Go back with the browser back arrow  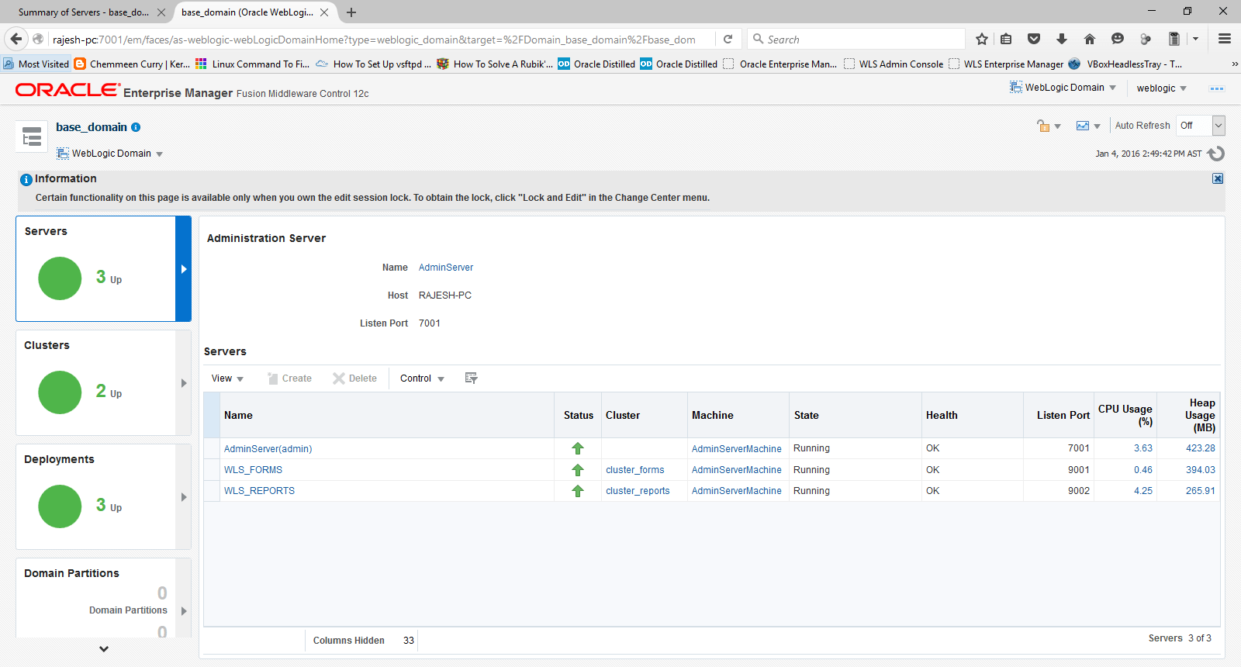(x=16, y=39)
